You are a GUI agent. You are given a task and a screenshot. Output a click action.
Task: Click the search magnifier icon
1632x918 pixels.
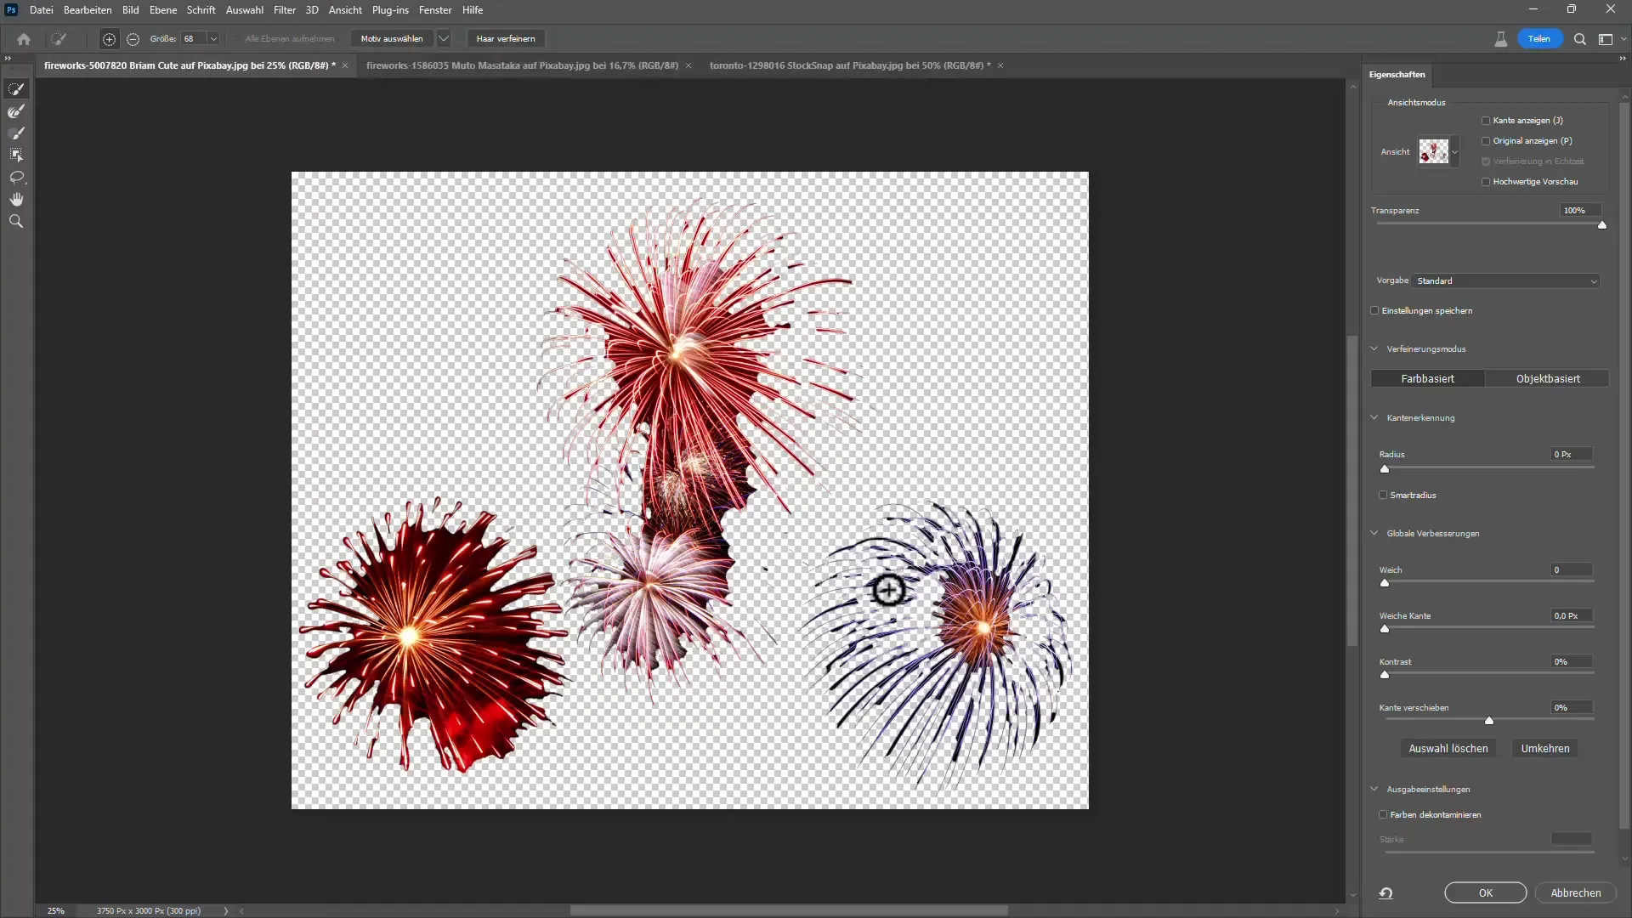point(1579,39)
